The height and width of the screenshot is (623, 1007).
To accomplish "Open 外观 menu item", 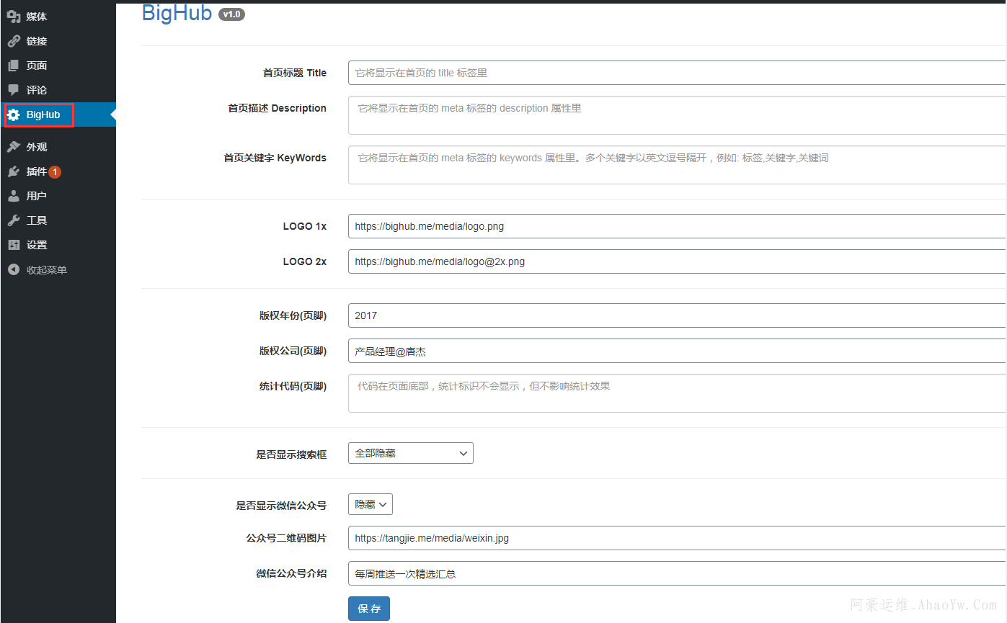I will click(37, 147).
